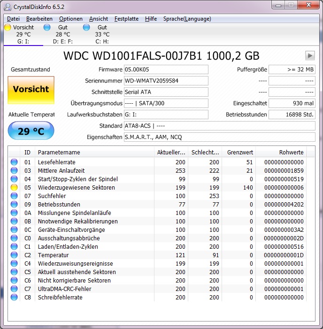
Task: Click status icon of Temperatur row
Action: [x=14, y=255]
